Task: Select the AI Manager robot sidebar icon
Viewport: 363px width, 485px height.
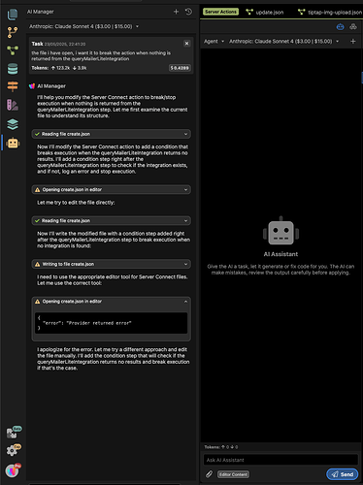Action: (x=13, y=143)
